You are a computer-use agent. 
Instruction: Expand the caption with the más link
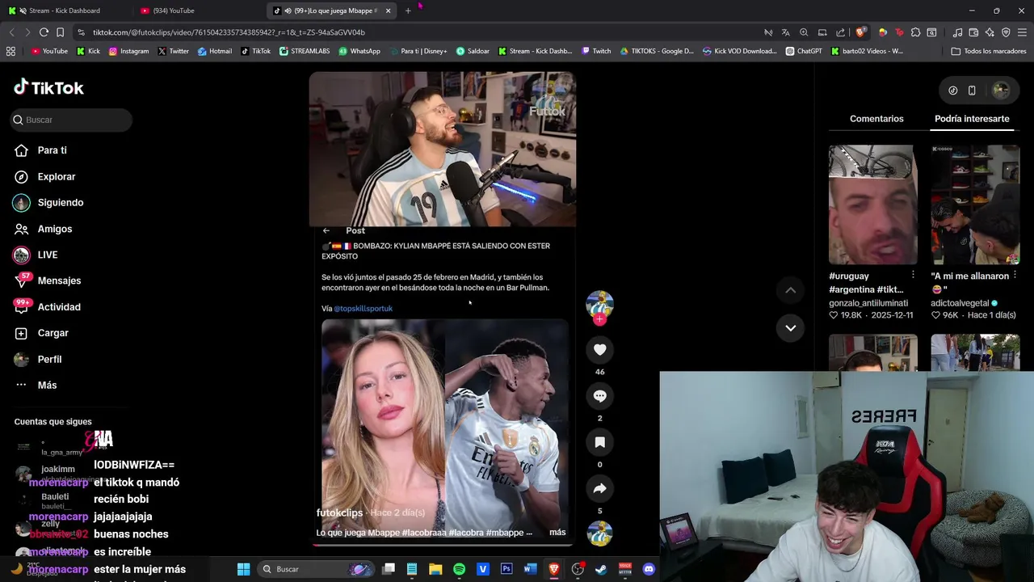point(557,533)
